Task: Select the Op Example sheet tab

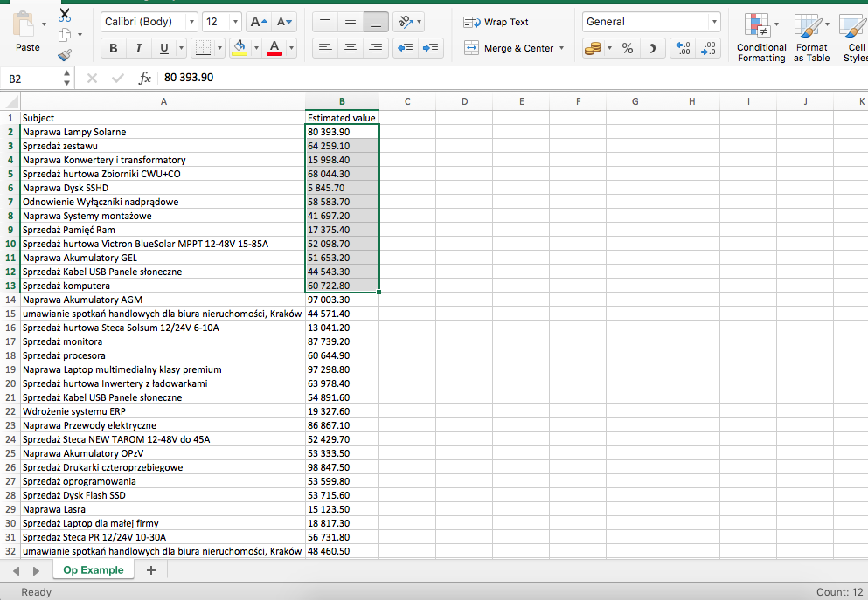Action: 94,570
